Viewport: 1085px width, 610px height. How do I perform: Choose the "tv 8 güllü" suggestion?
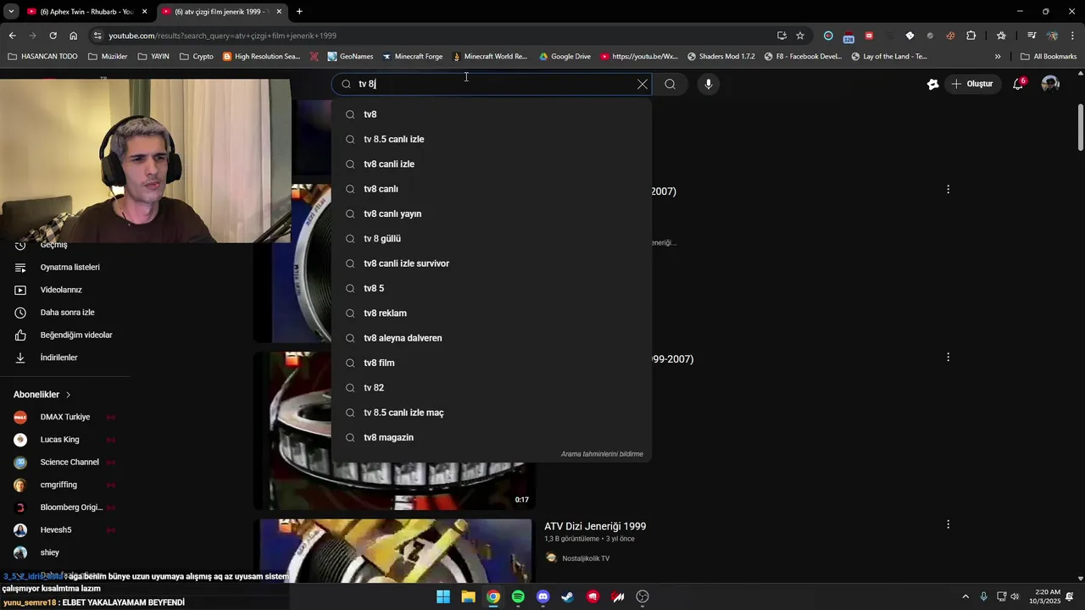coord(492,239)
